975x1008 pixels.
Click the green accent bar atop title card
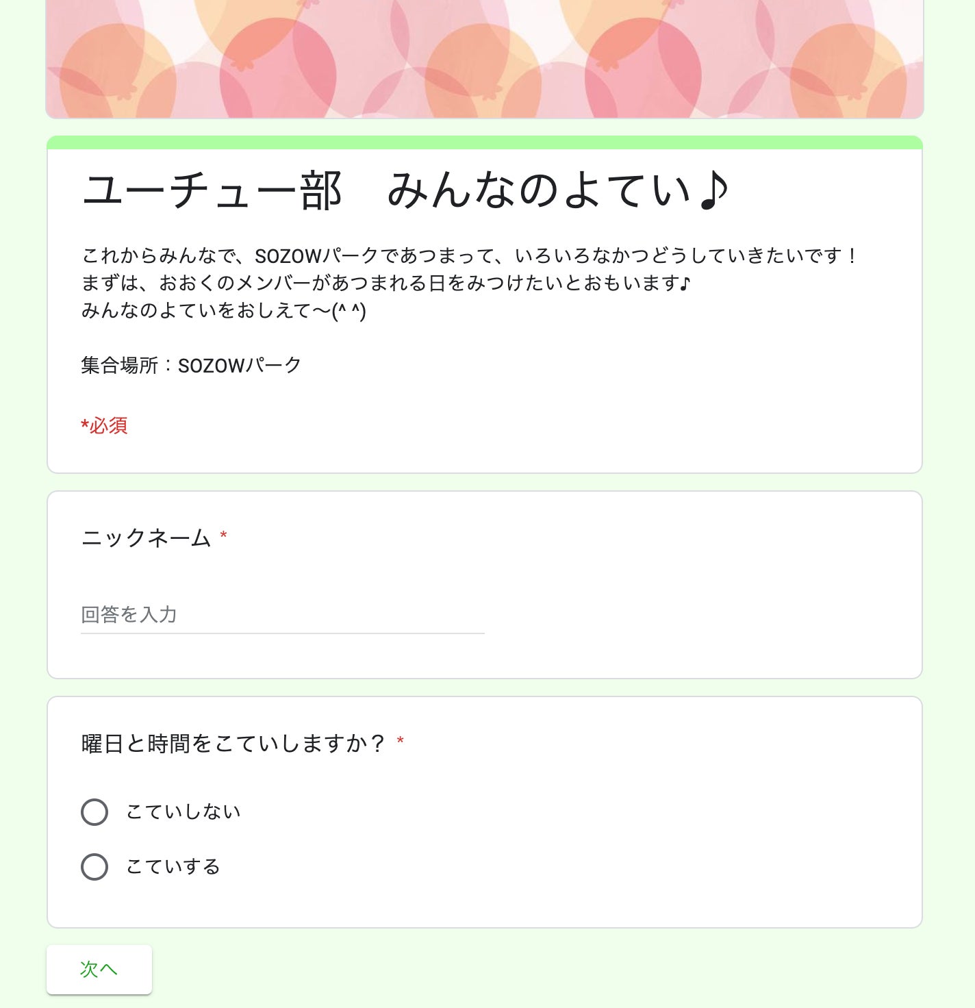(485, 142)
